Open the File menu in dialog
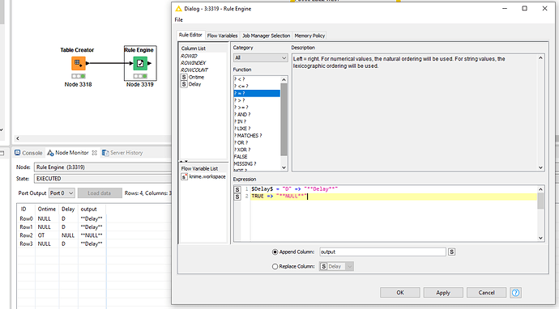This screenshot has width=559, height=309. tap(178, 19)
